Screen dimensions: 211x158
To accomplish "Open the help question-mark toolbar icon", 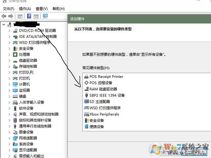I will tap(29, 16).
